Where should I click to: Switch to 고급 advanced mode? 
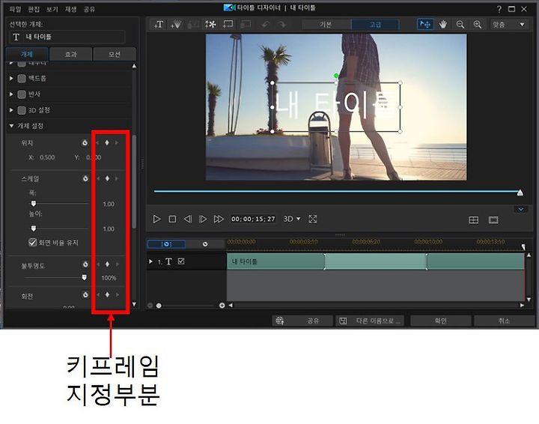click(x=375, y=25)
